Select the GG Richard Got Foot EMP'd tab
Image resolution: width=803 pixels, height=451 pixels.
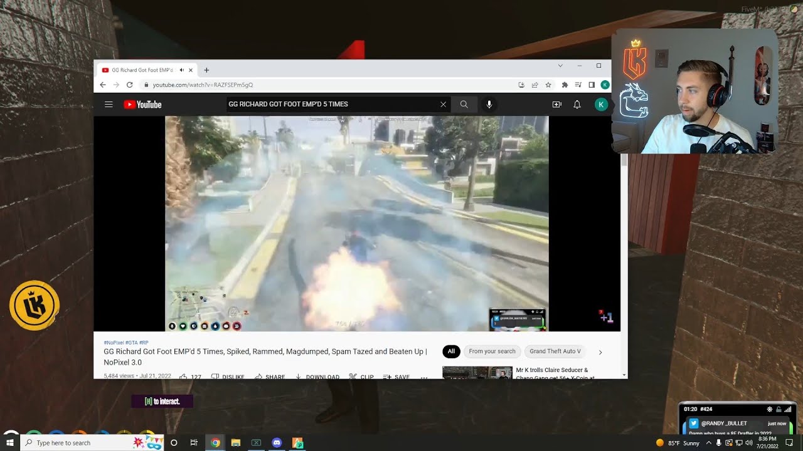[142, 70]
